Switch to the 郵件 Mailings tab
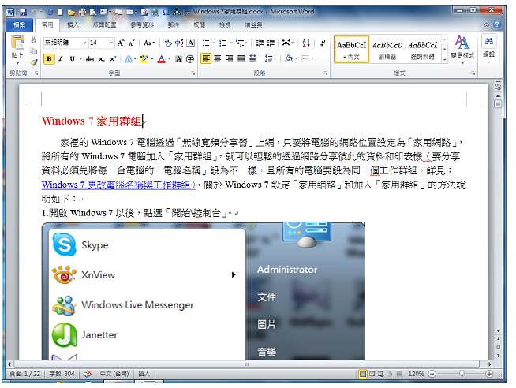This screenshot has height=388, width=516. pos(173,25)
